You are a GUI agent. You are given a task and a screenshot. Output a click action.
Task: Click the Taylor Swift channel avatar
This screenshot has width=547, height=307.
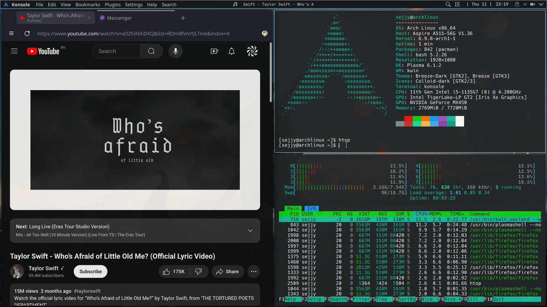pos(17,271)
